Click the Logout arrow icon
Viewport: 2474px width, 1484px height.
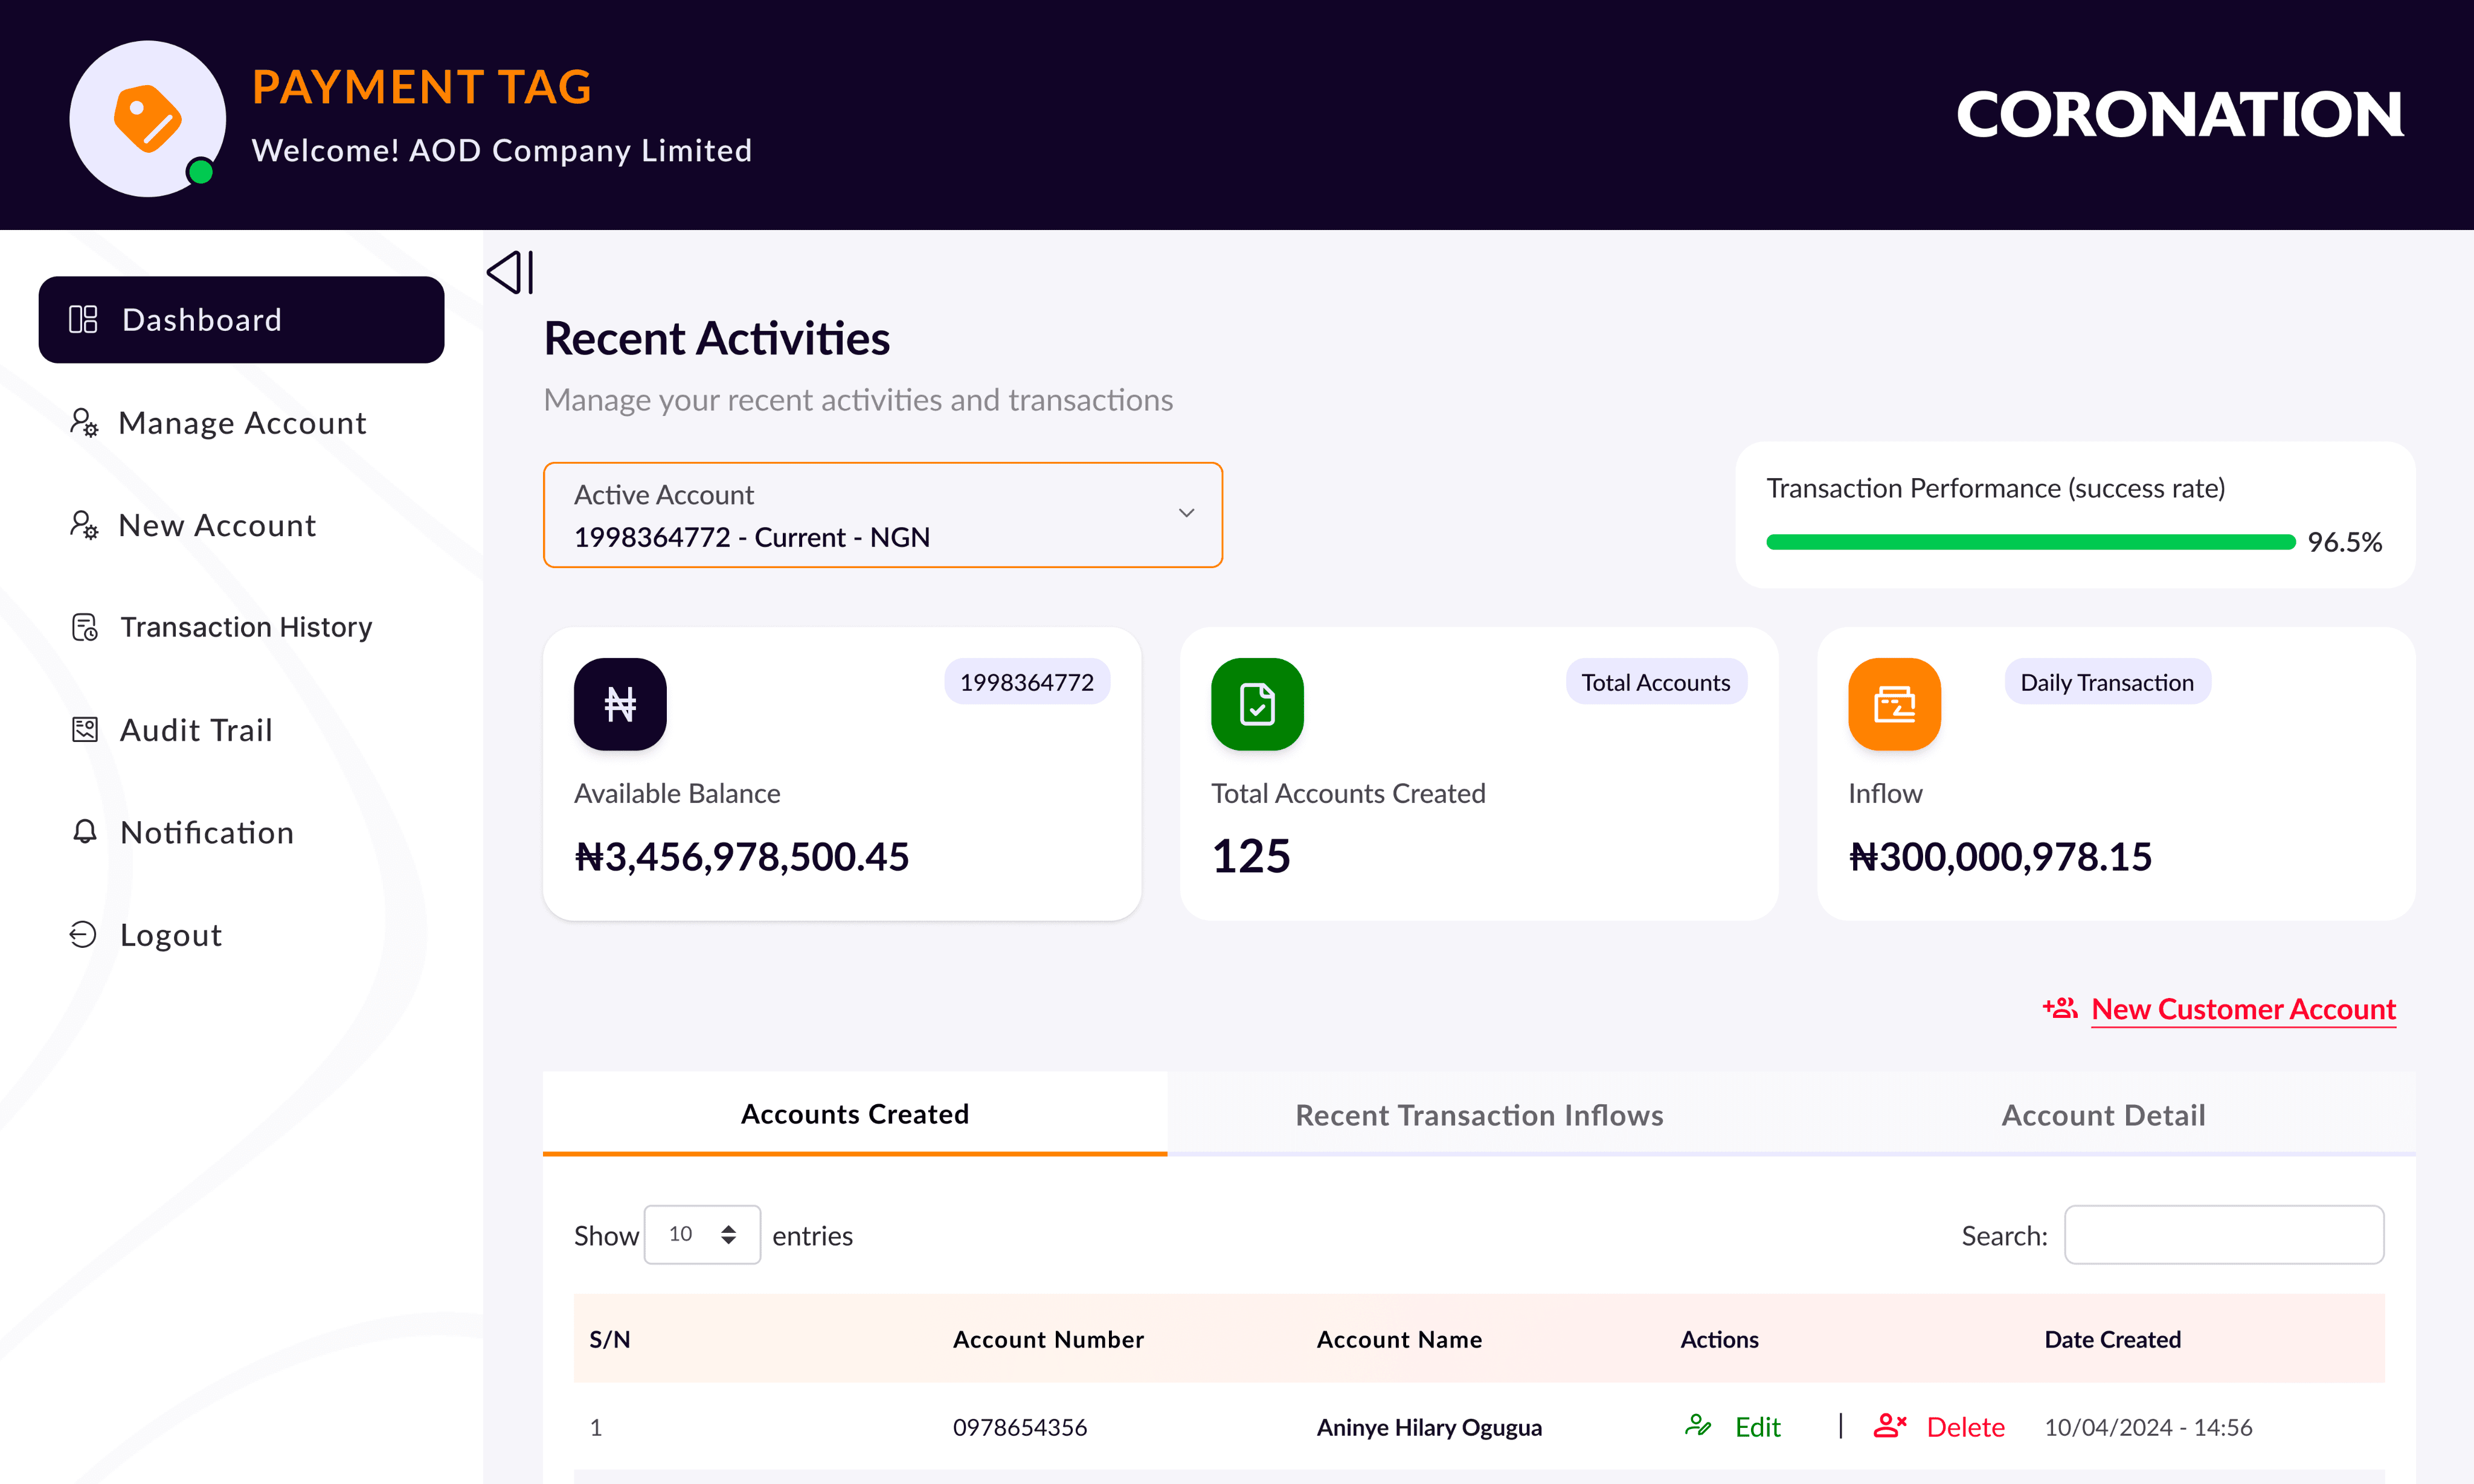pos(83,934)
